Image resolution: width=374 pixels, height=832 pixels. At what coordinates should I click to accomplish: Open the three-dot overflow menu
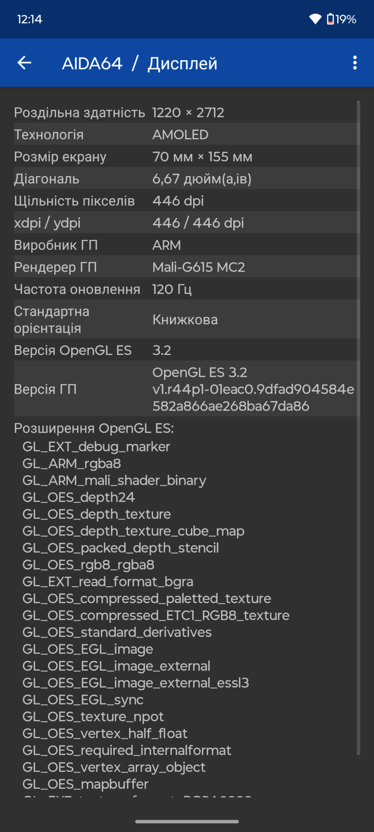point(355,63)
